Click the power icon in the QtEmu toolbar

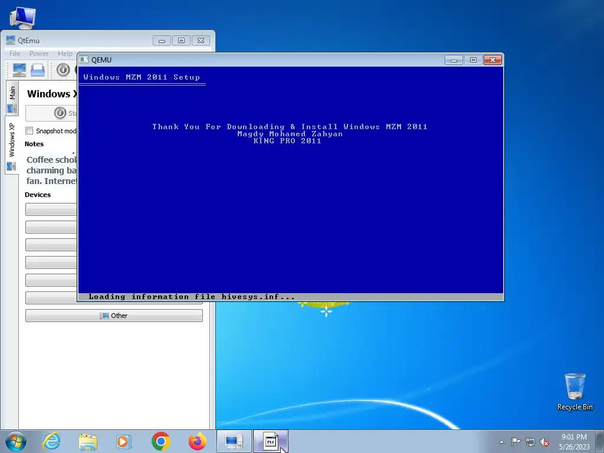pyautogui.click(x=63, y=70)
